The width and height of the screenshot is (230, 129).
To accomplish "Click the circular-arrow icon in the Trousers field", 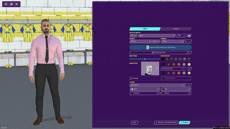I will [x=158, y=93].
